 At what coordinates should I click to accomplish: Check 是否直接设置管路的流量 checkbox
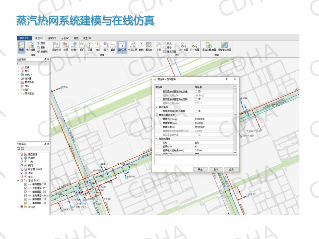point(196,92)
